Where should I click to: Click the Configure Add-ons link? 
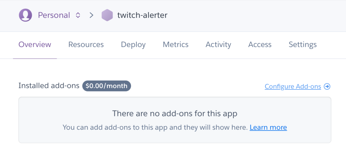coord(293,87)
